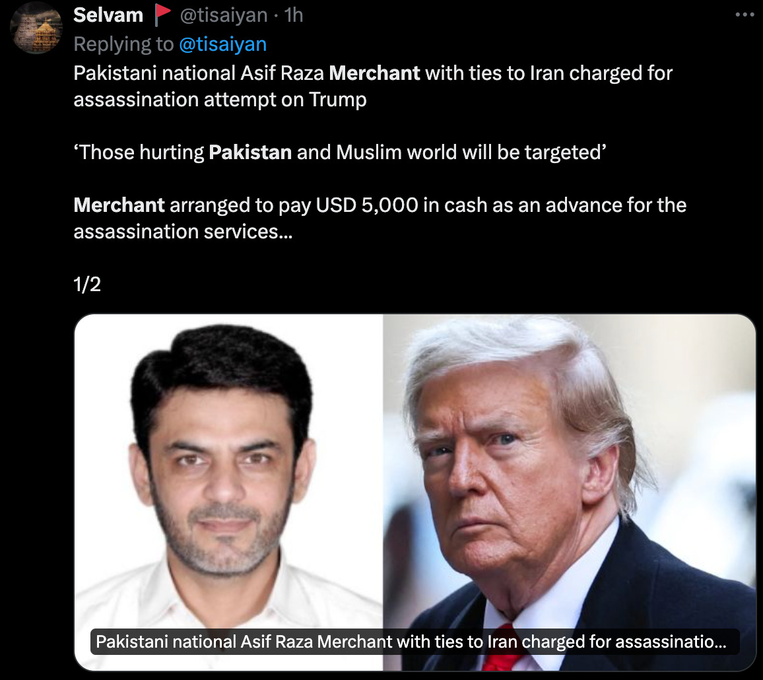Click bold "Merchant" before "arranged to pay"
Image resolution: width=763 pixels, height=680 pixels.
tap(119, 205)
